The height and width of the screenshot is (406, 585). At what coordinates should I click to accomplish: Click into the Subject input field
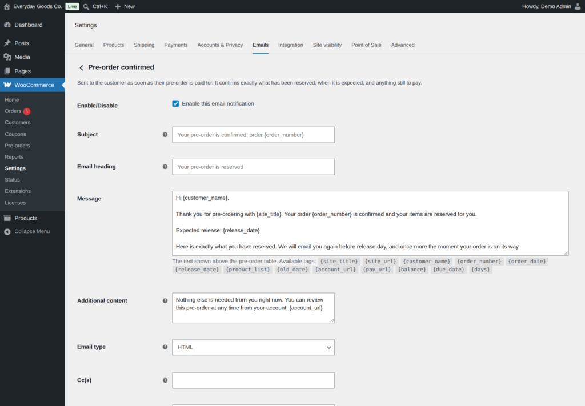(253, 135)
